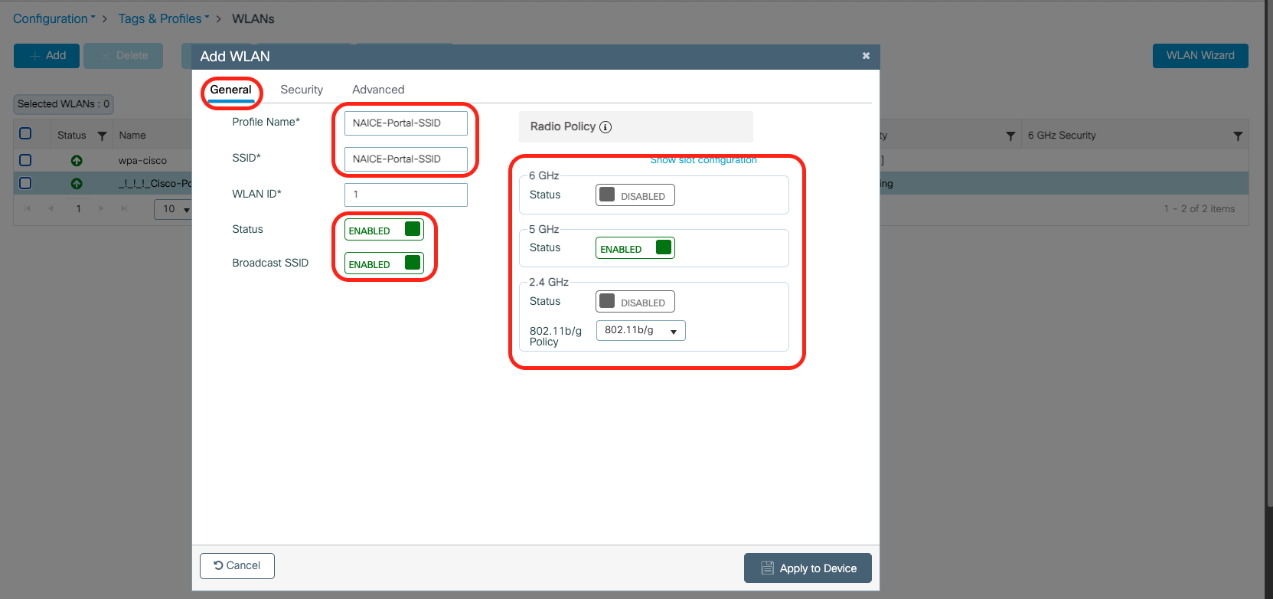1273x599 pixels.
Task: Open the 6 GHz Security column filter
Action: click(x=1238, y=136)
